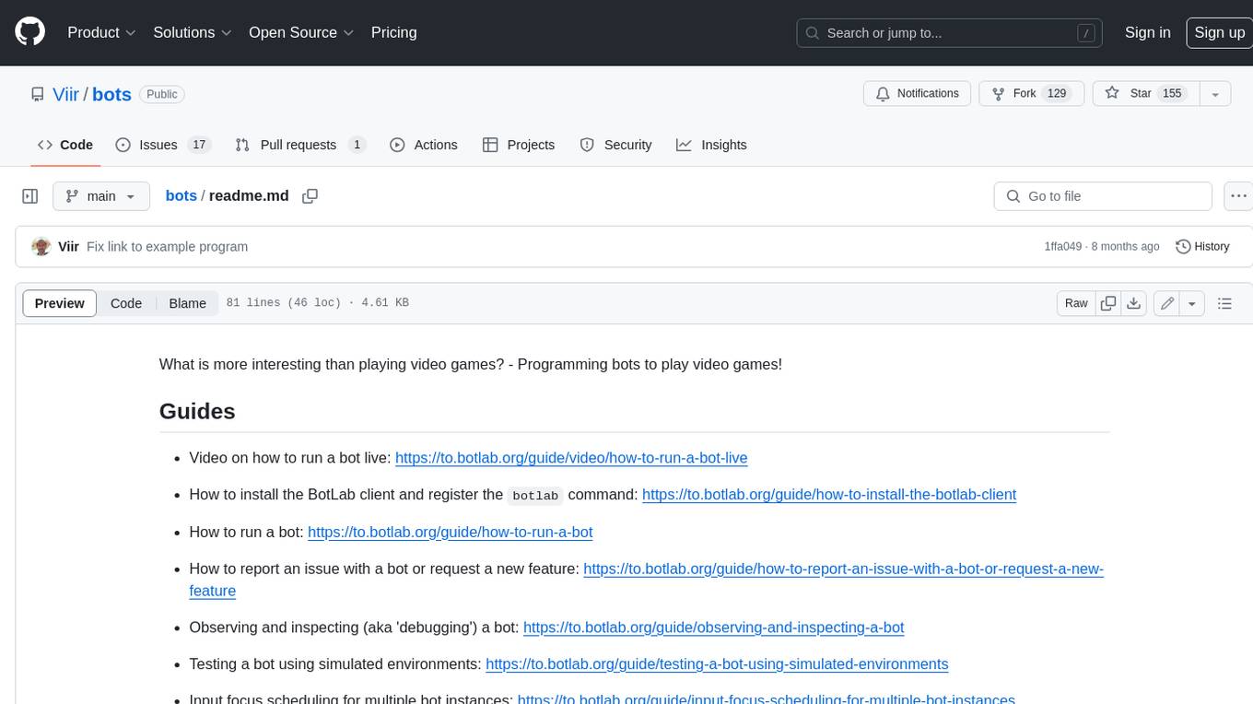The image size is (1253, 704).
Task: Expand the file tree side panel
Action: [x=29, y=196]
